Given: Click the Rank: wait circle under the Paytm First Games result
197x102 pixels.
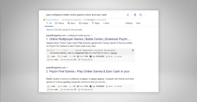Looking at the screenshot, I should point(48,90).
